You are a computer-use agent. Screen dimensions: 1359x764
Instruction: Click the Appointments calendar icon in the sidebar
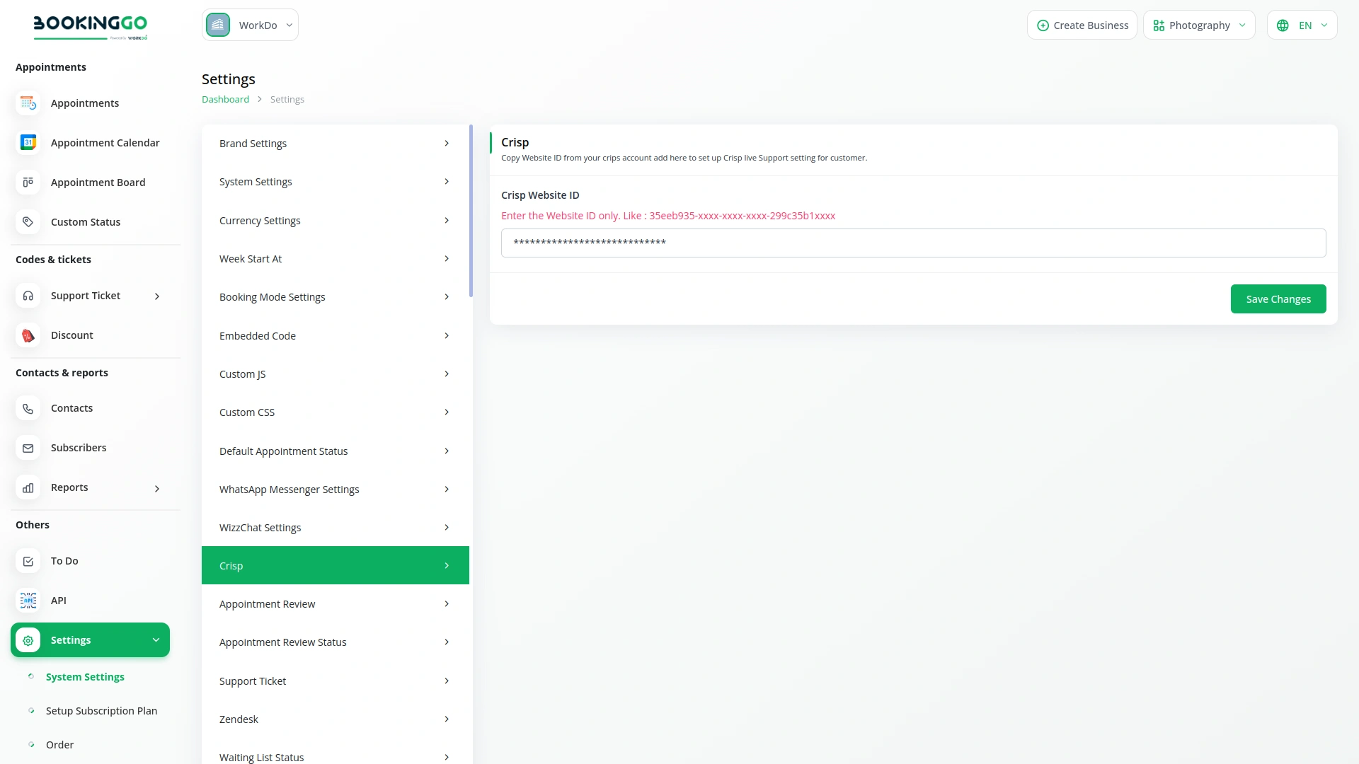point(28,103)
